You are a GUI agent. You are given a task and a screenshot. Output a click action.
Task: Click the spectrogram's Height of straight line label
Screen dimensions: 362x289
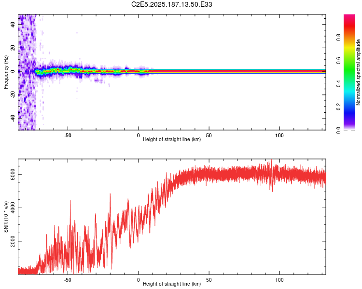click(x=172, y=139)
